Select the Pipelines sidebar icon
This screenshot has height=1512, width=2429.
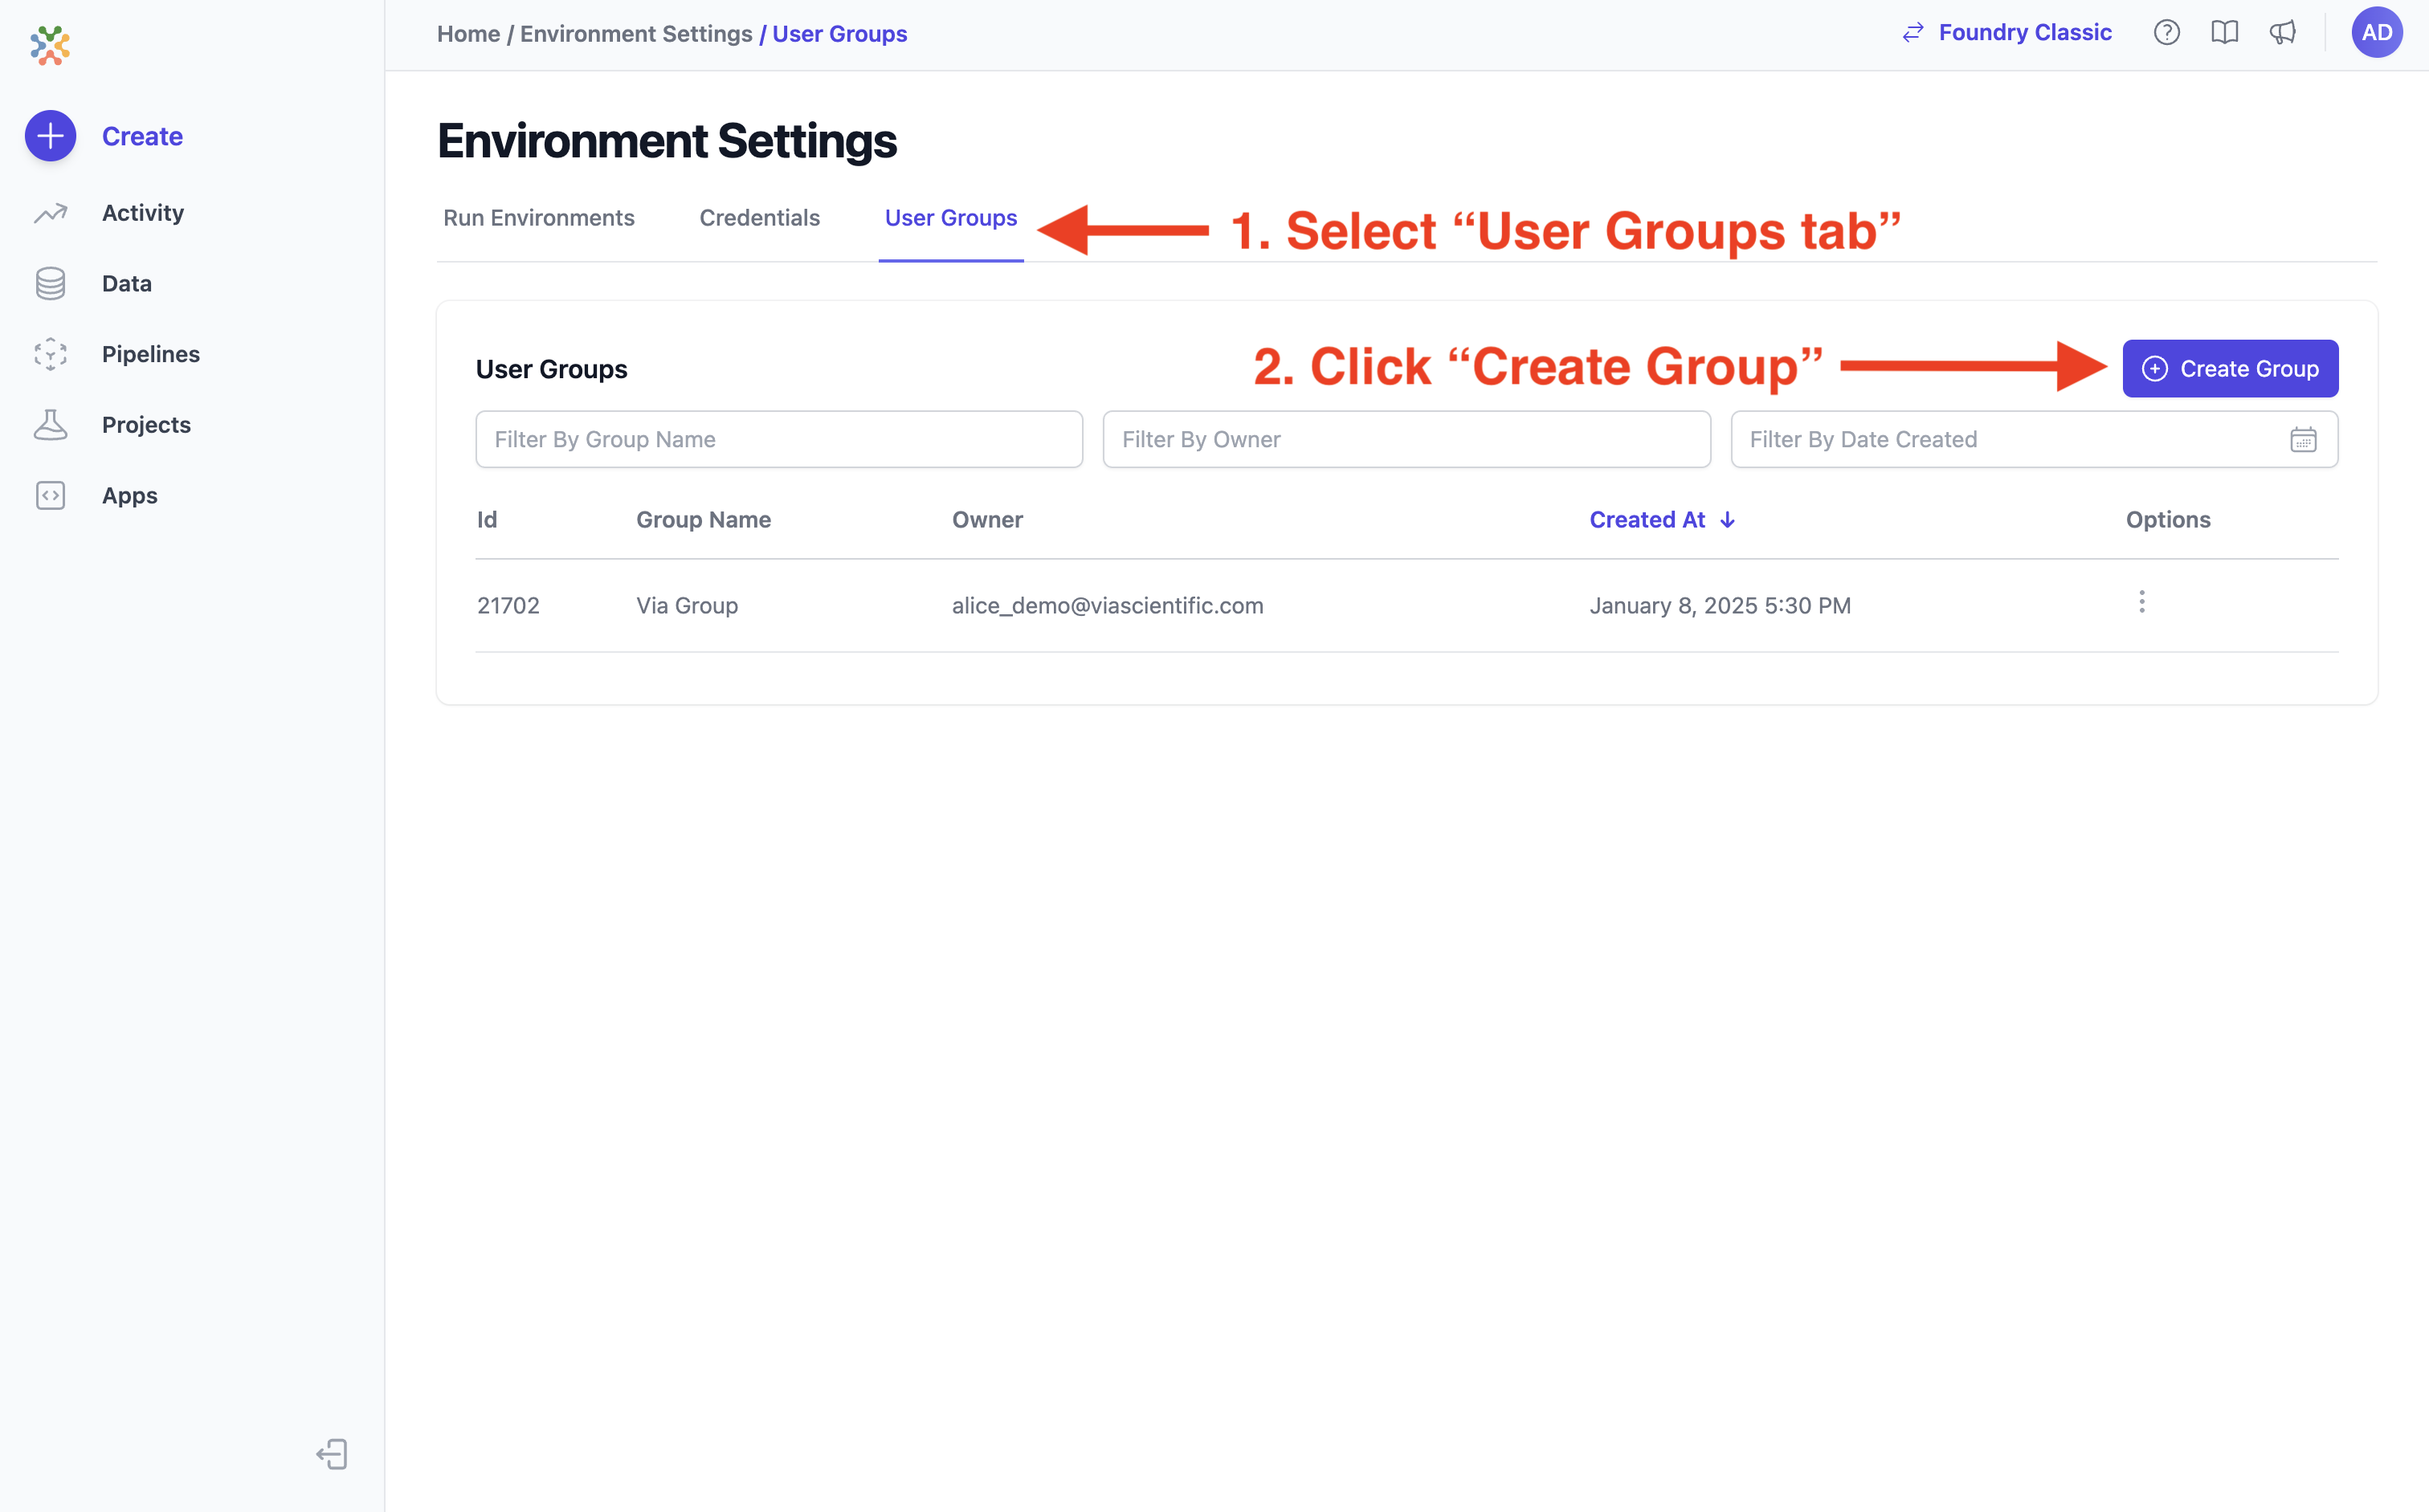pyautogui.click(x=50, y=354)
